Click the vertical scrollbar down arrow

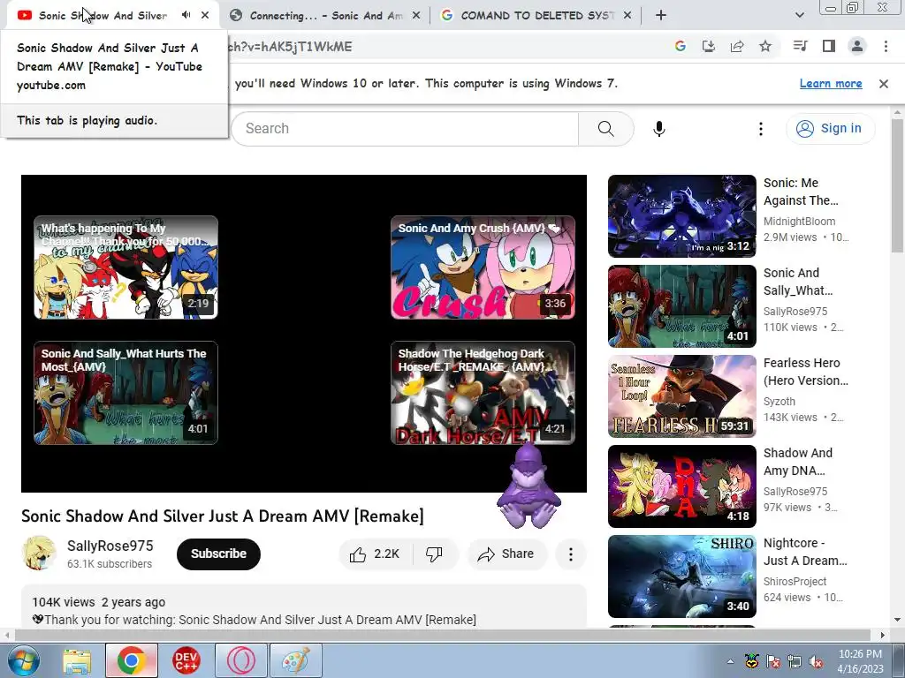pyautogui.click(x=898, y=621)
